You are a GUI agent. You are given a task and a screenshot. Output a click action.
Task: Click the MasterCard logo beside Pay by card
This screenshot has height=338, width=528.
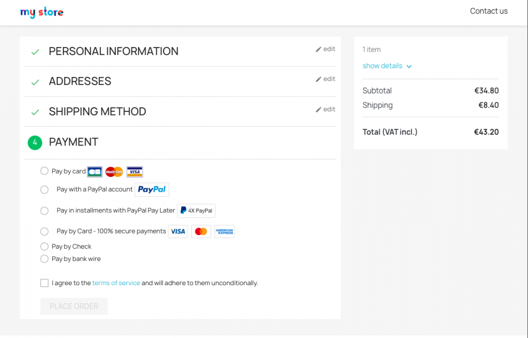tap(114, 172)
